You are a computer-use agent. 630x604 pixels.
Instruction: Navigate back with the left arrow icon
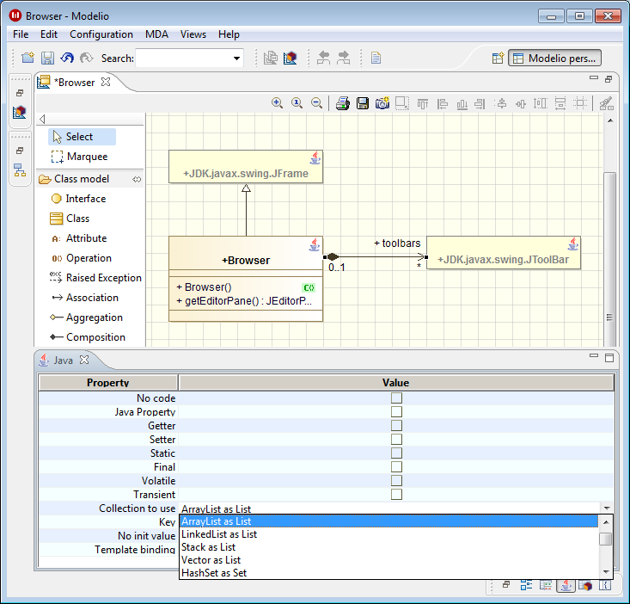323,58
